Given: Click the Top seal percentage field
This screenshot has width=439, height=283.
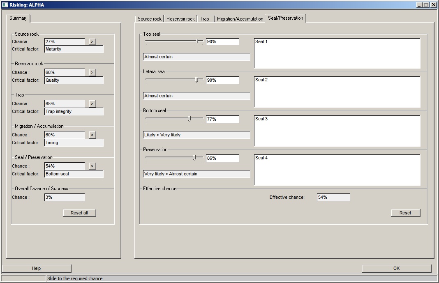Looking at the screenshot, I should tap(222, 41).
